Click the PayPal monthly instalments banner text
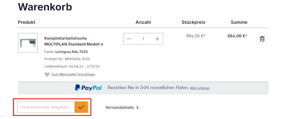The height and width of the screenshot is (119, 282). click(x=148, y=88)
